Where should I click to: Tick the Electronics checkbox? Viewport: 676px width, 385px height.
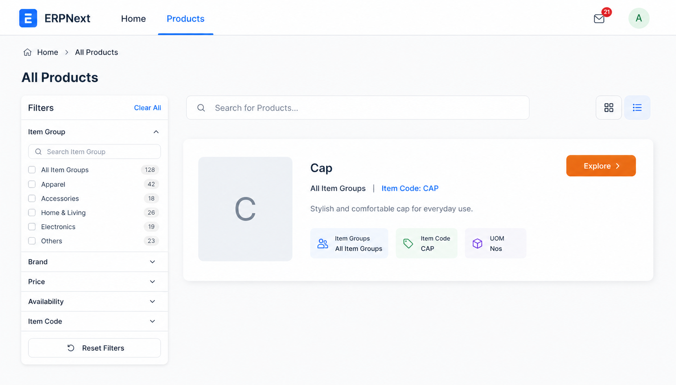tap(32, 227)
